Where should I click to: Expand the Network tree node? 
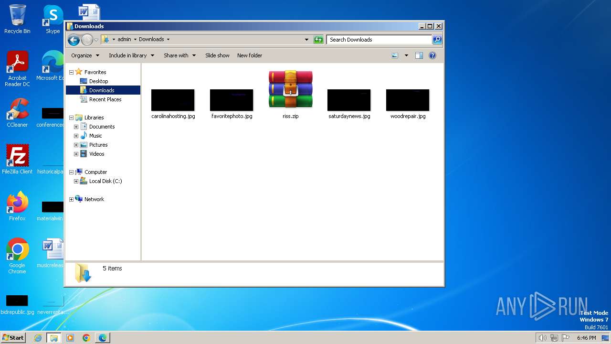click(72, 199)
